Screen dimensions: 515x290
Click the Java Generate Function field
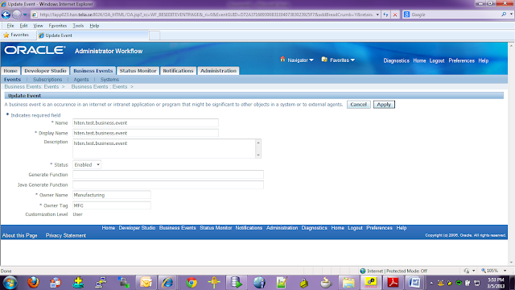click(168, 184)
